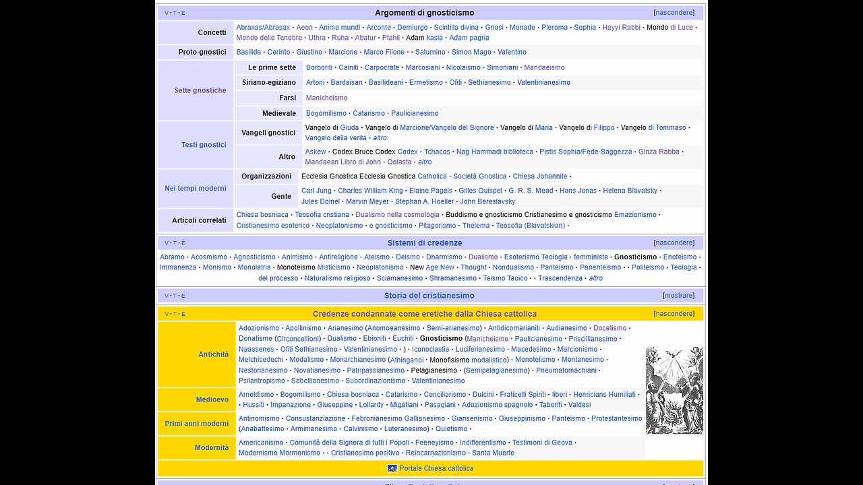This screenshot has width=863, height=485.
Task: Open the Helena Blavatsky link
Action: coord(630,191)
